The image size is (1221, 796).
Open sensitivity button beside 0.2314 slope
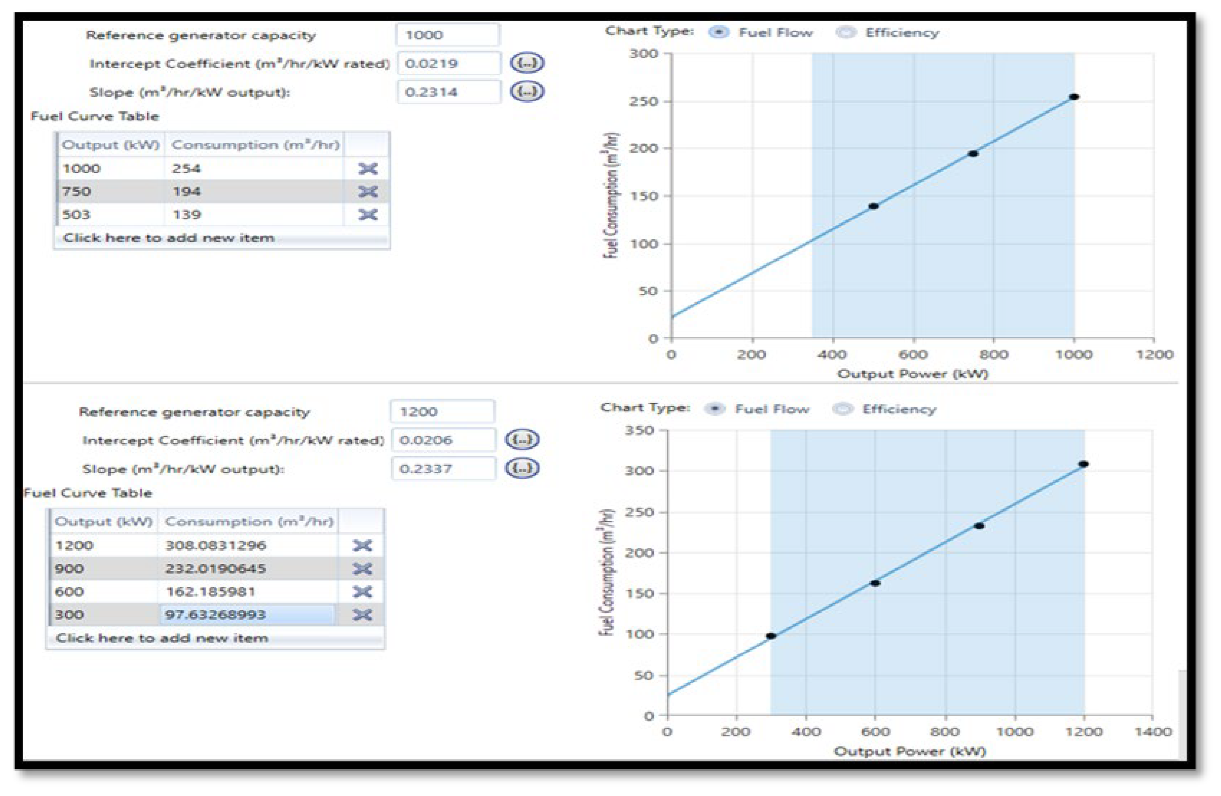(x=527, y=92)
